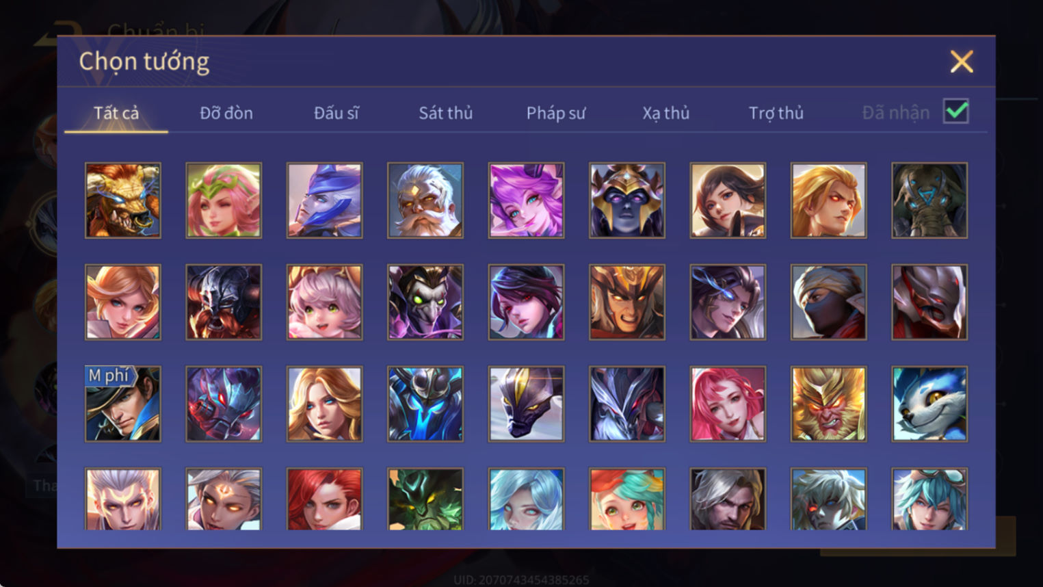Pick the hero marked M phí
The image size is (1043, 587).
click(x=123, y=404)
